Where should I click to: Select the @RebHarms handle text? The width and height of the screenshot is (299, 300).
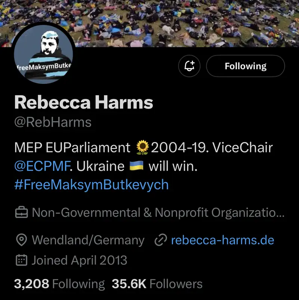click(53, 122)
